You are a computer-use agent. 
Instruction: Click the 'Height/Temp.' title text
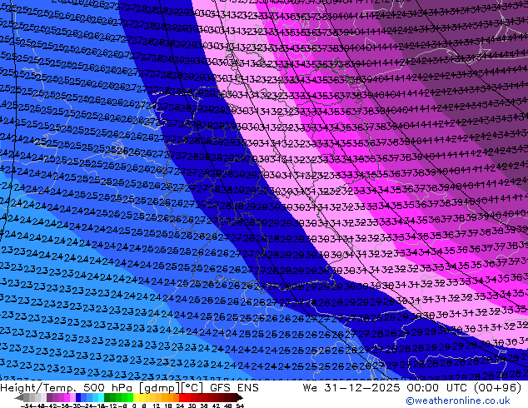38,388
